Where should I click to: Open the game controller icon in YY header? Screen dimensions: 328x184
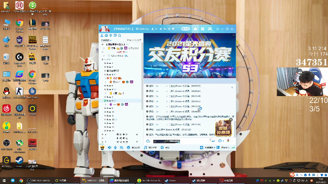click(210, 29)
